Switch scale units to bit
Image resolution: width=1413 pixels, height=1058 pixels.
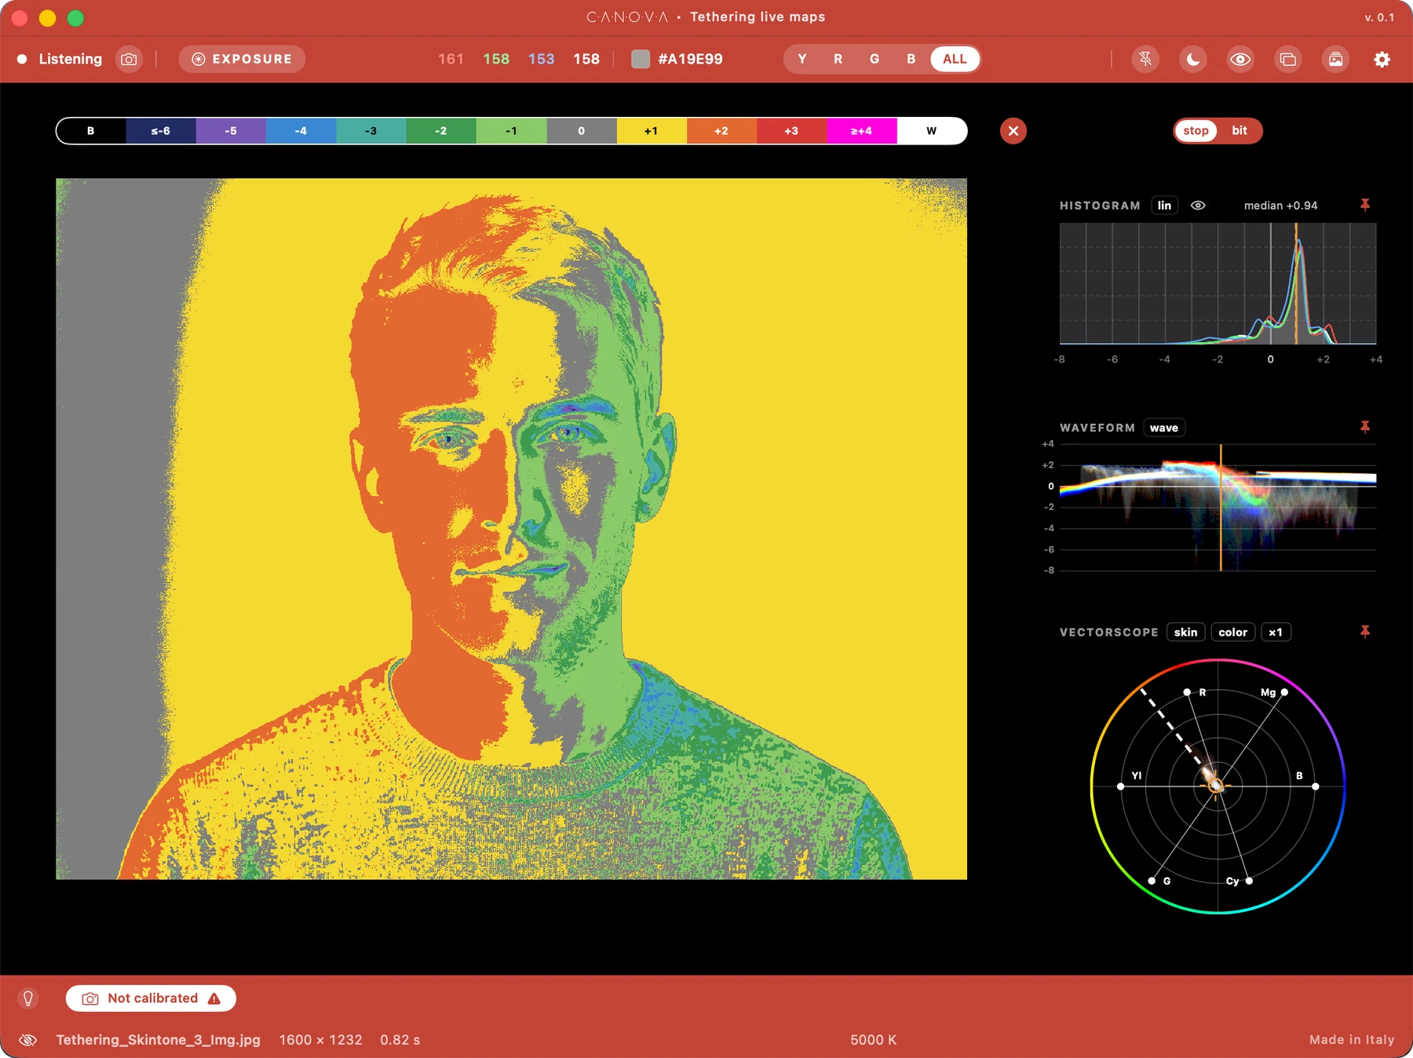coord(1240,131)
